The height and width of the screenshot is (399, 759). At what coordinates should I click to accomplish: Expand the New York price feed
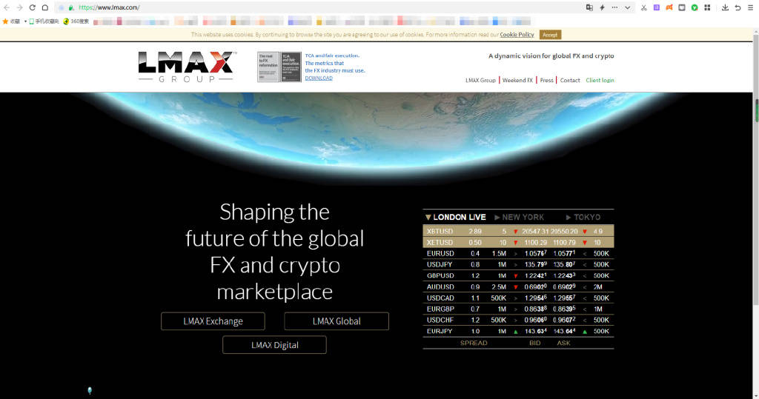pos(519,217)
